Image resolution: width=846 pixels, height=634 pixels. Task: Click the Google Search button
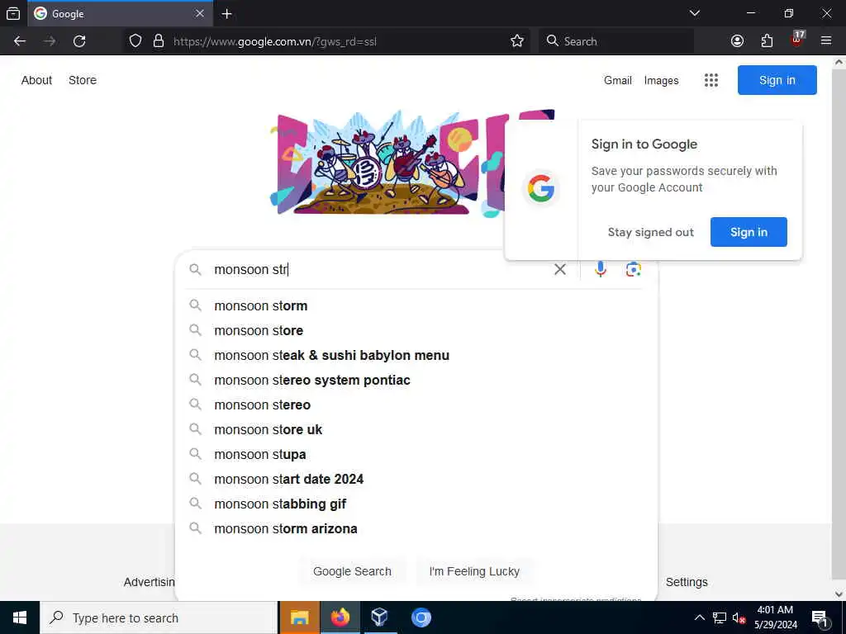click(352, 571)
